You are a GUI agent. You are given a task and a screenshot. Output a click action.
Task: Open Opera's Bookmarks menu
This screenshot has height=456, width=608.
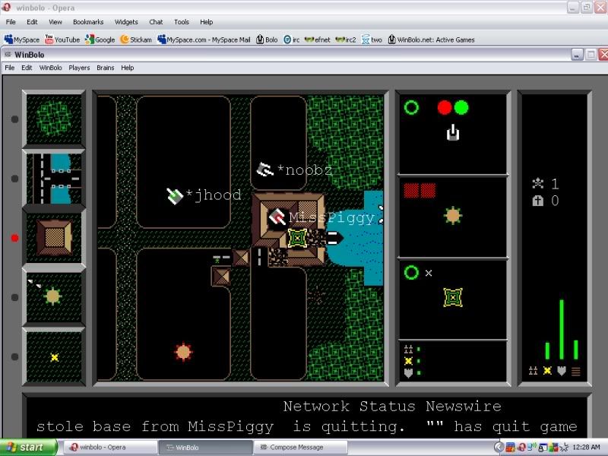(88, 22)
